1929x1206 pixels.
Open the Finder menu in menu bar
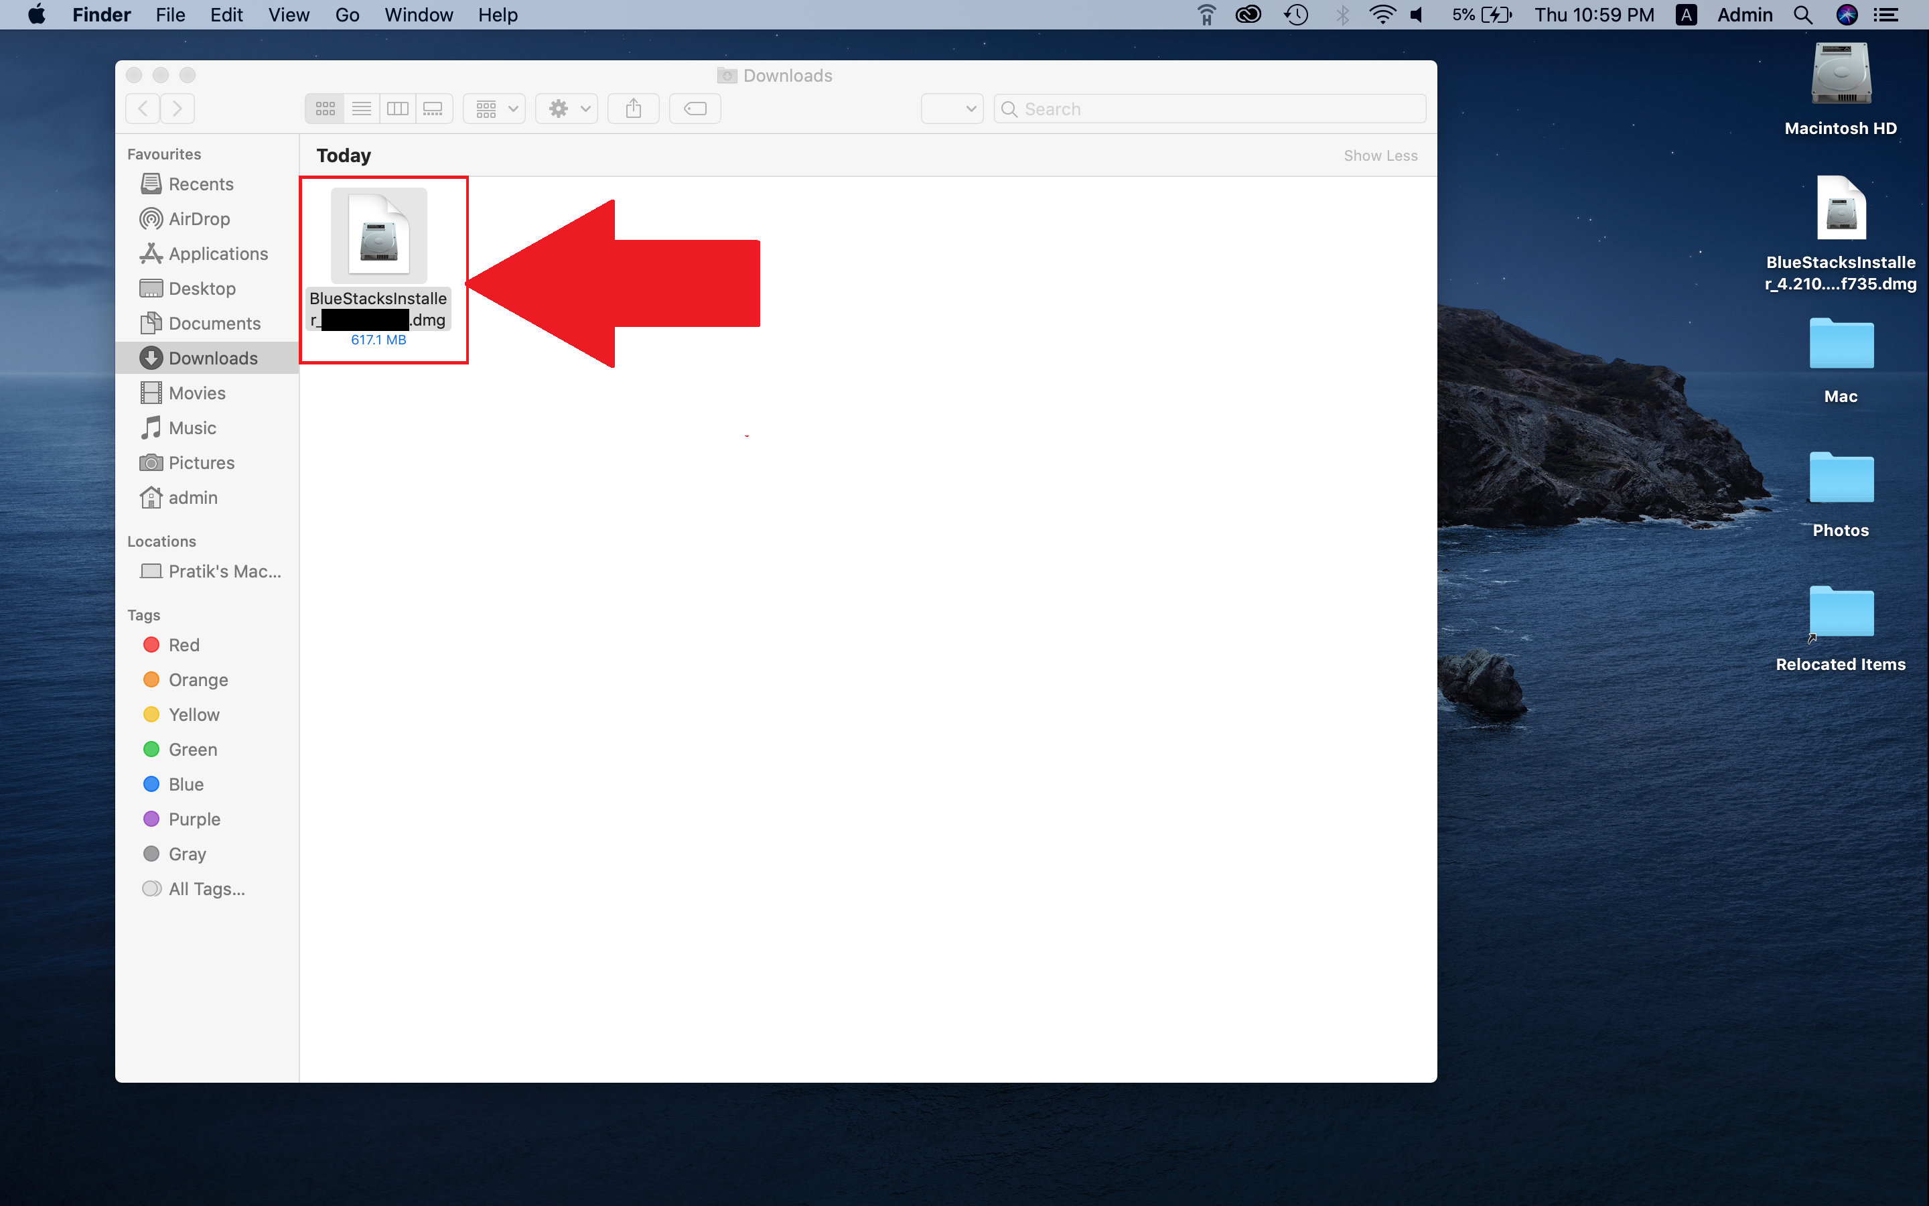coord(101,15)
